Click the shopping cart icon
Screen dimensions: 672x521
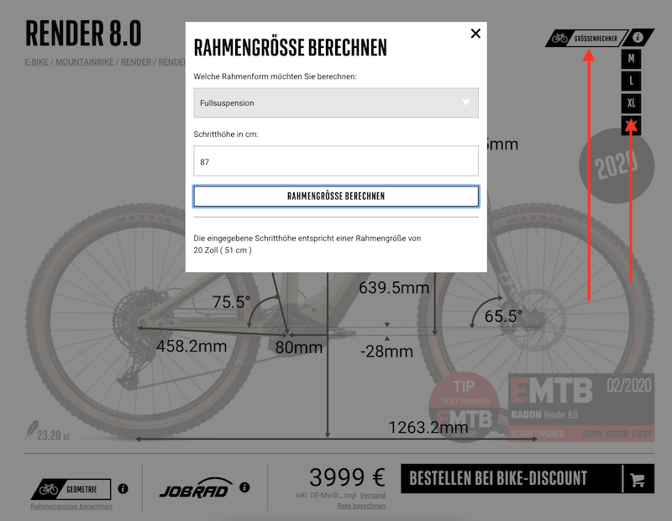click(x=638, y=479)
